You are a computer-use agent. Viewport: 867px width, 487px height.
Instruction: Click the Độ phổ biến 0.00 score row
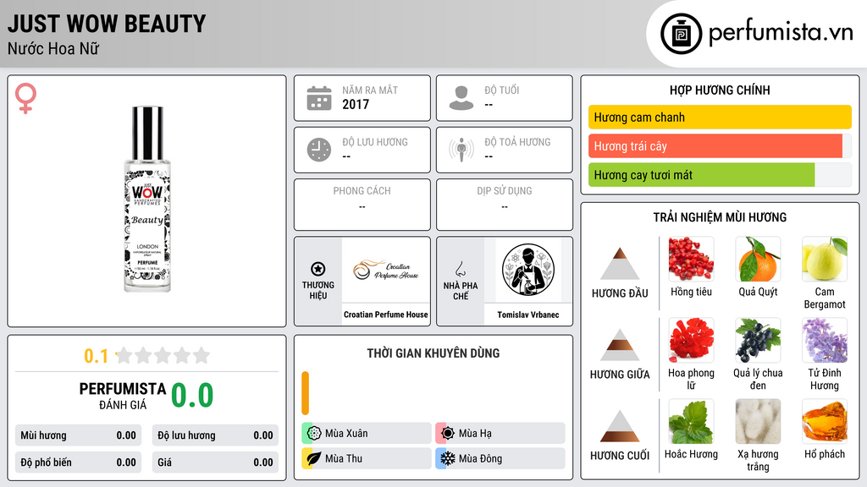coord(79,462)
